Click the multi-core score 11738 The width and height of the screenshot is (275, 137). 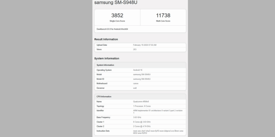click(163, 15)
